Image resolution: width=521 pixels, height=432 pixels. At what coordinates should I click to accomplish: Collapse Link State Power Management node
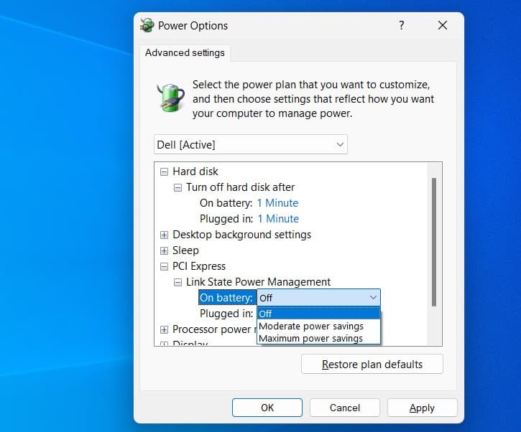pos(178,282)
